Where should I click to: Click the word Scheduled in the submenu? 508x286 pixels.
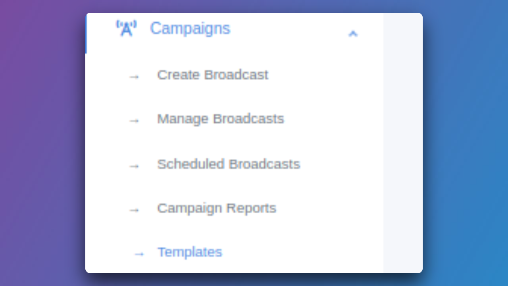pyautogui.click(x=190, y=164)
